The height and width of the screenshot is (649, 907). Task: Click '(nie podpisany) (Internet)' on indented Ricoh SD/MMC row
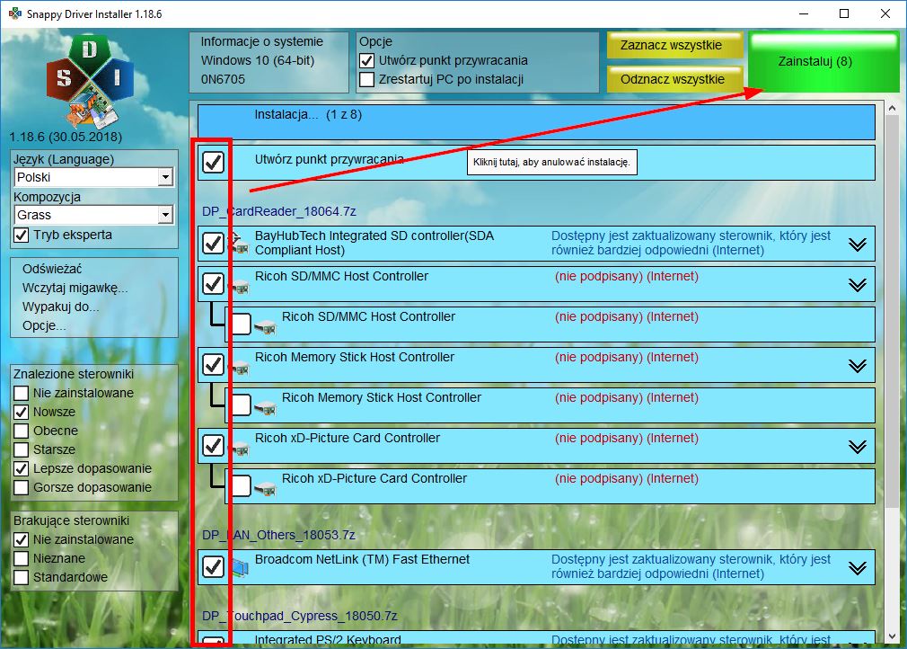pos(627,316)
